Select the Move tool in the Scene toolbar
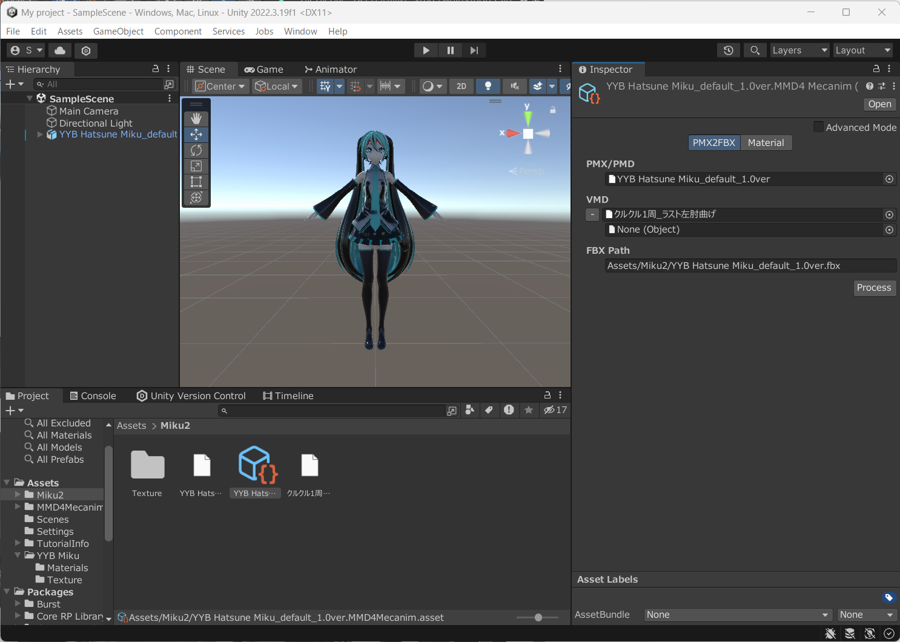The width and height of the screenshot is (900, 642). (196, 134)
